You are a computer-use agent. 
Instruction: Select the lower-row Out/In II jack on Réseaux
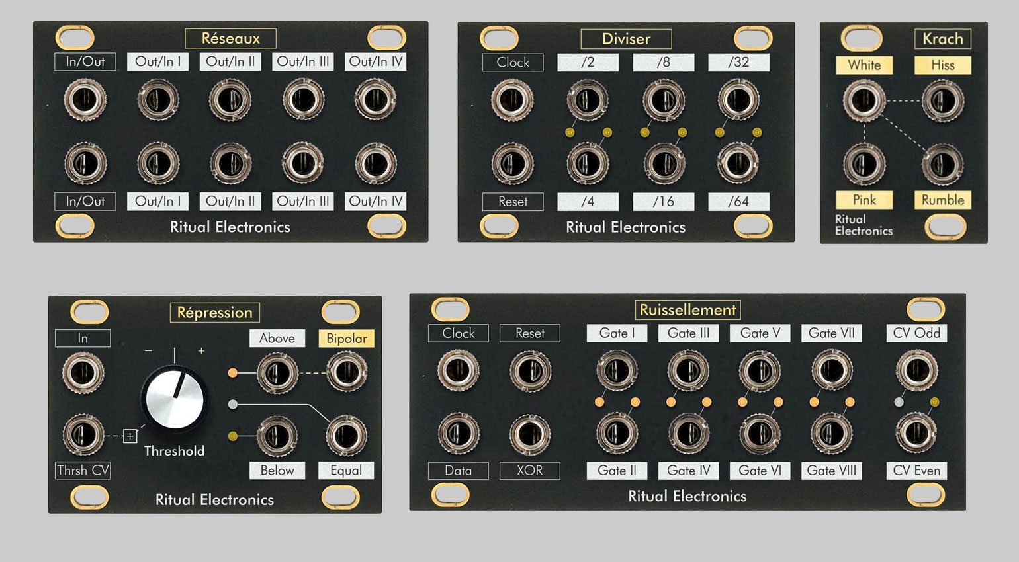click(x=230, y=163)
